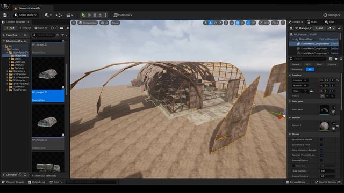Toggle the viewport rotation snapping button
This screenshot has width=344, height=193.
pyautogui.click(x=248, y=23)
